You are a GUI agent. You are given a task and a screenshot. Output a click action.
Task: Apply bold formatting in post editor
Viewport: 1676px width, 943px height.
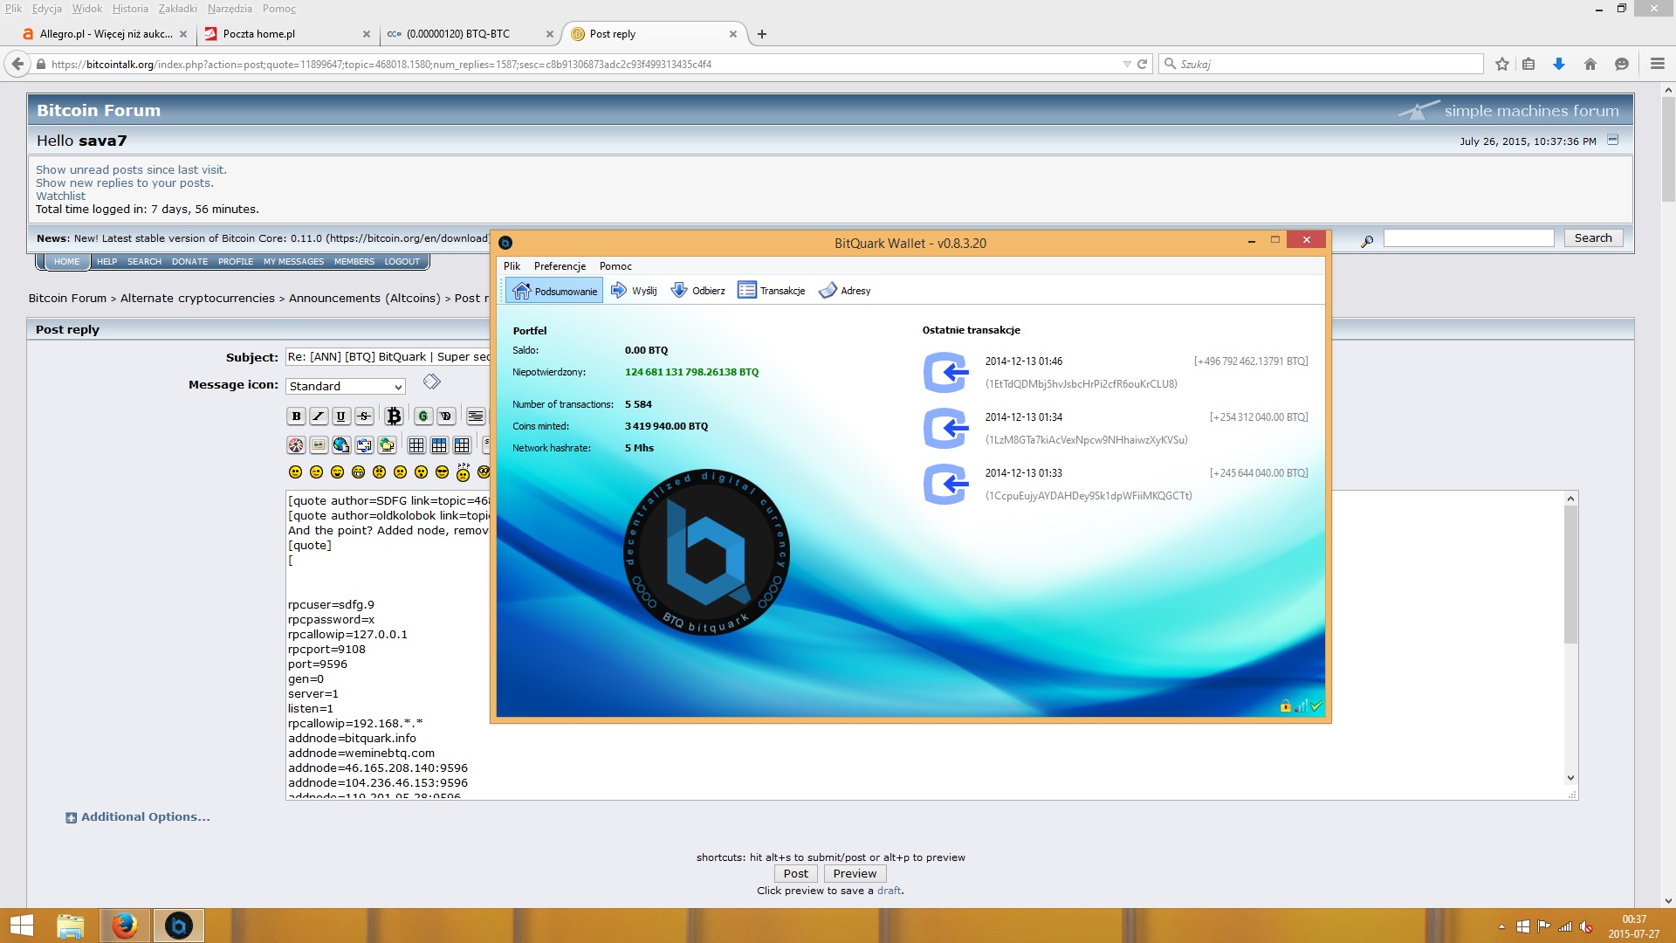(296, 416)
